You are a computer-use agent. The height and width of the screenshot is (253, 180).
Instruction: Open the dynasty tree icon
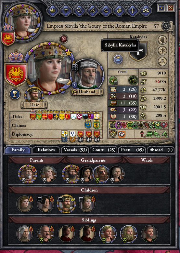point(162,51)
